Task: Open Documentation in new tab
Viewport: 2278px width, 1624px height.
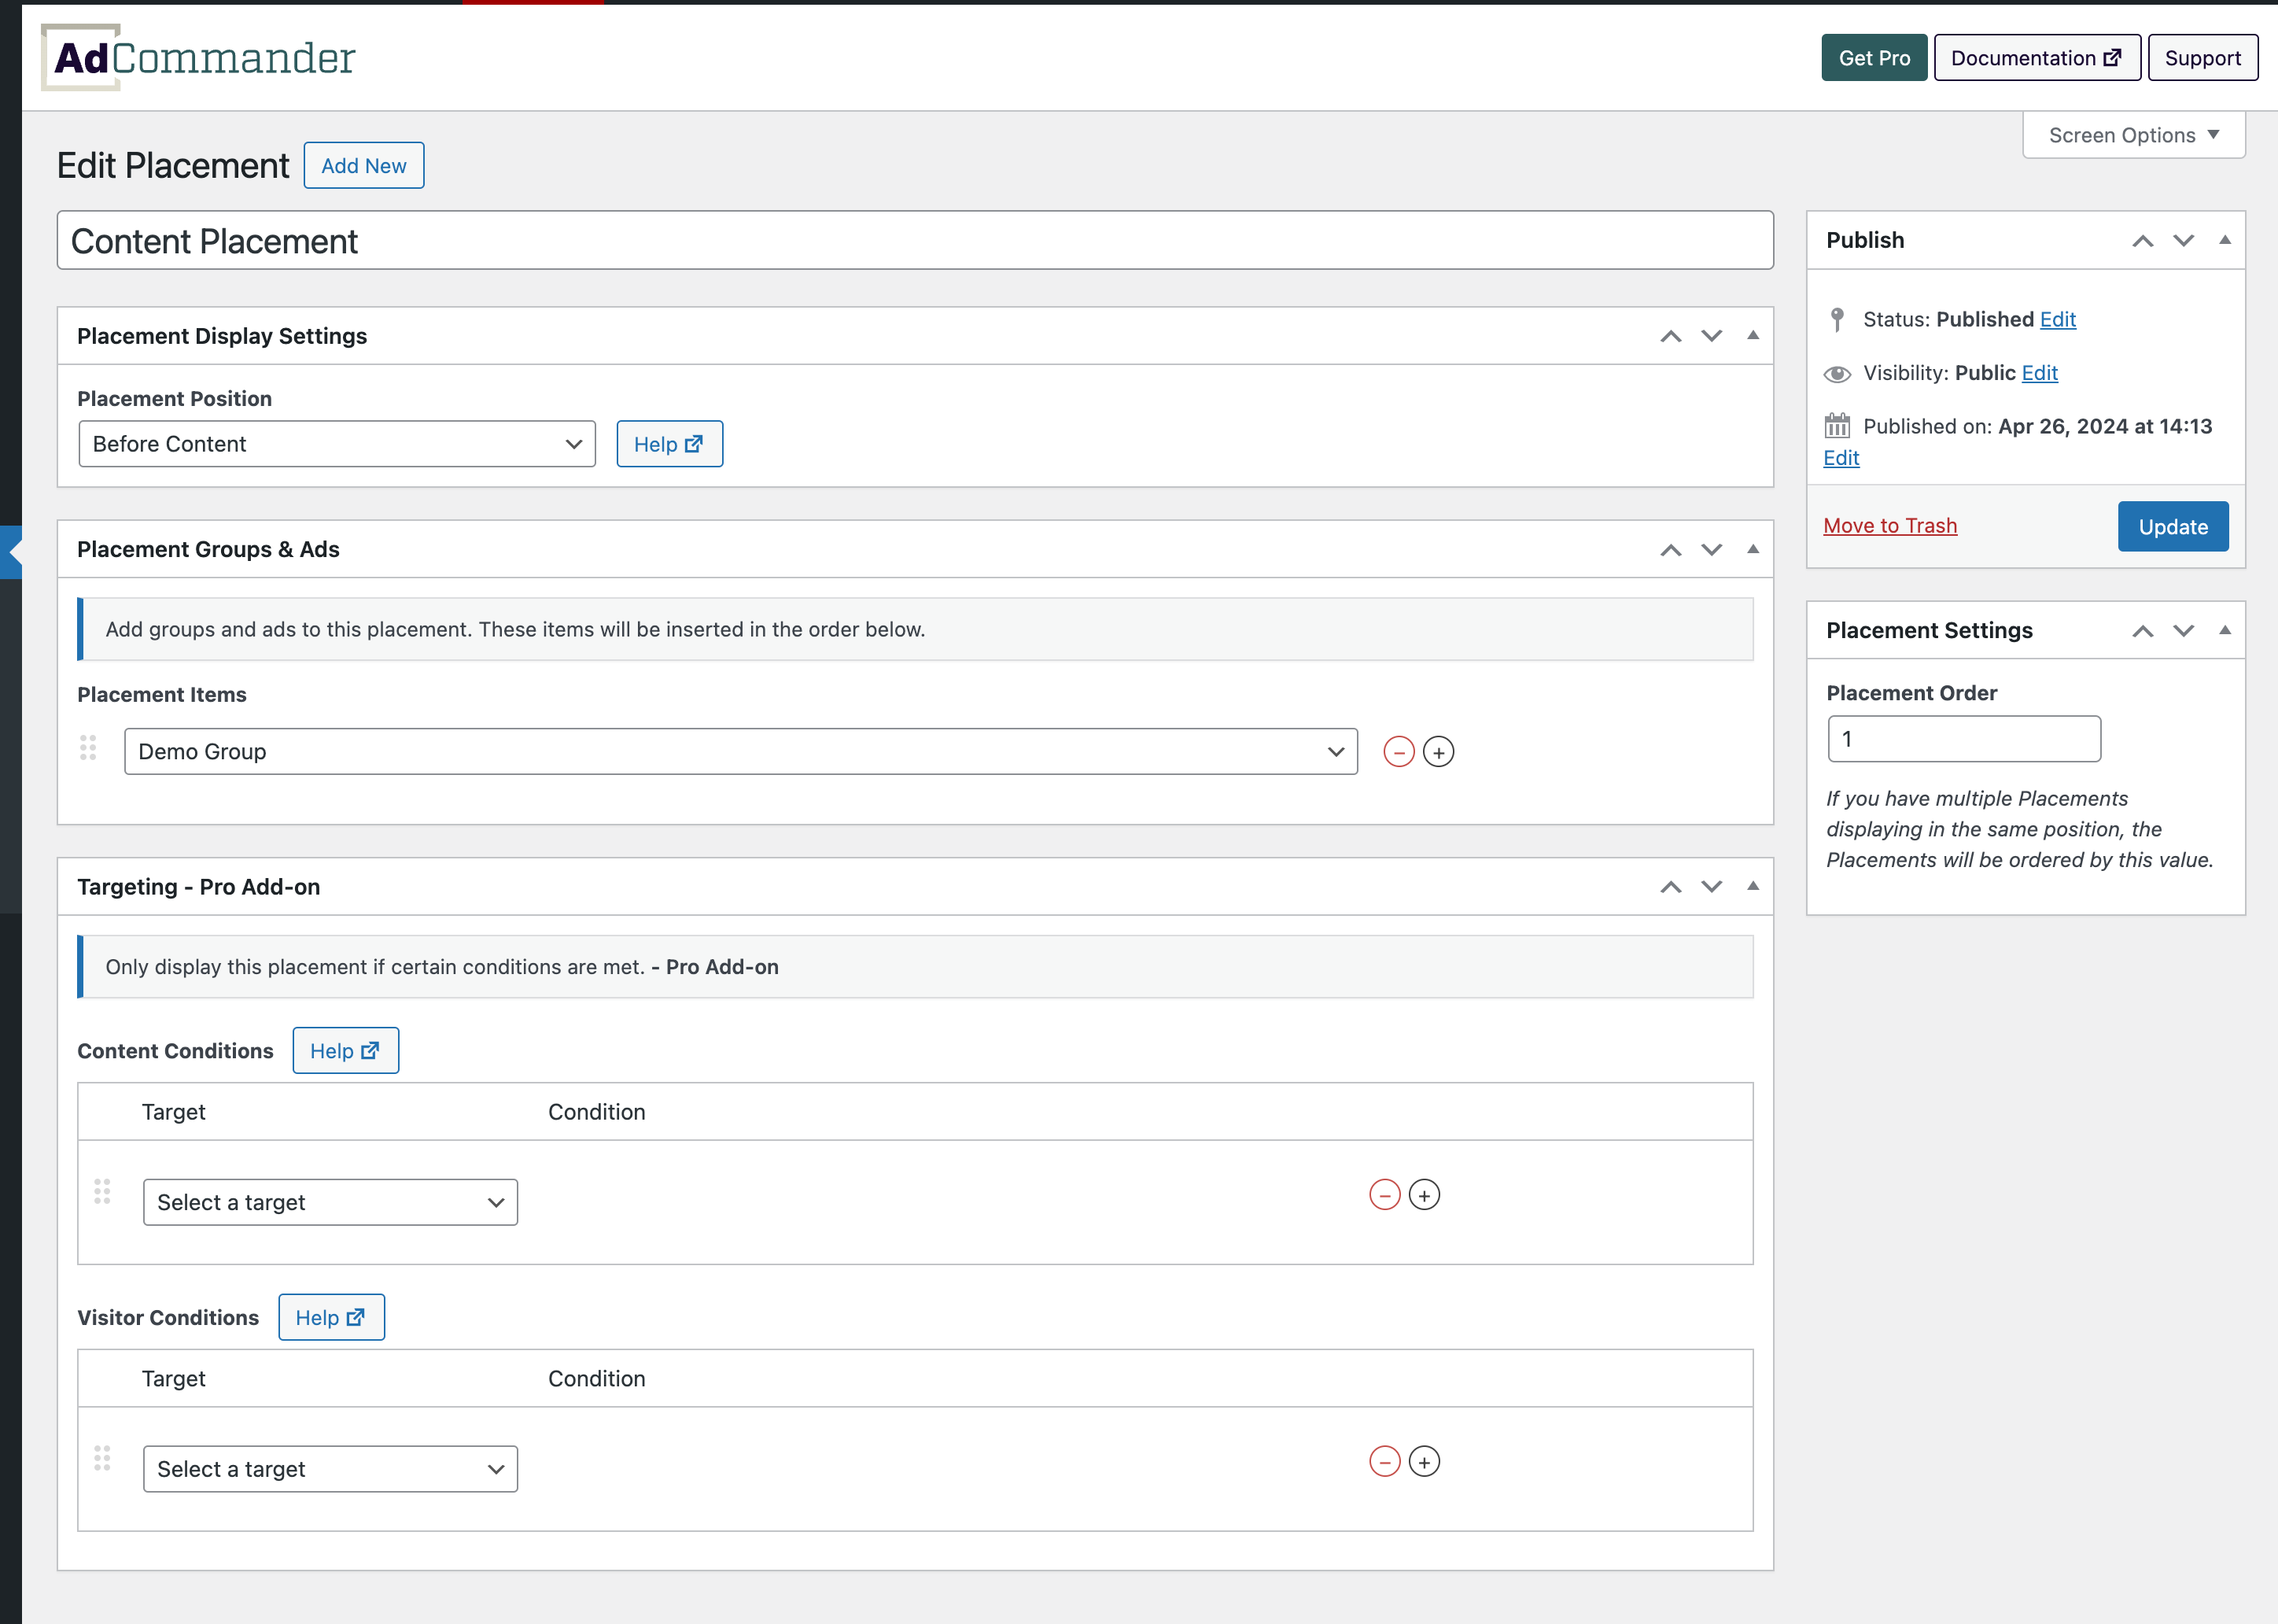Action: coord(2036,58)
